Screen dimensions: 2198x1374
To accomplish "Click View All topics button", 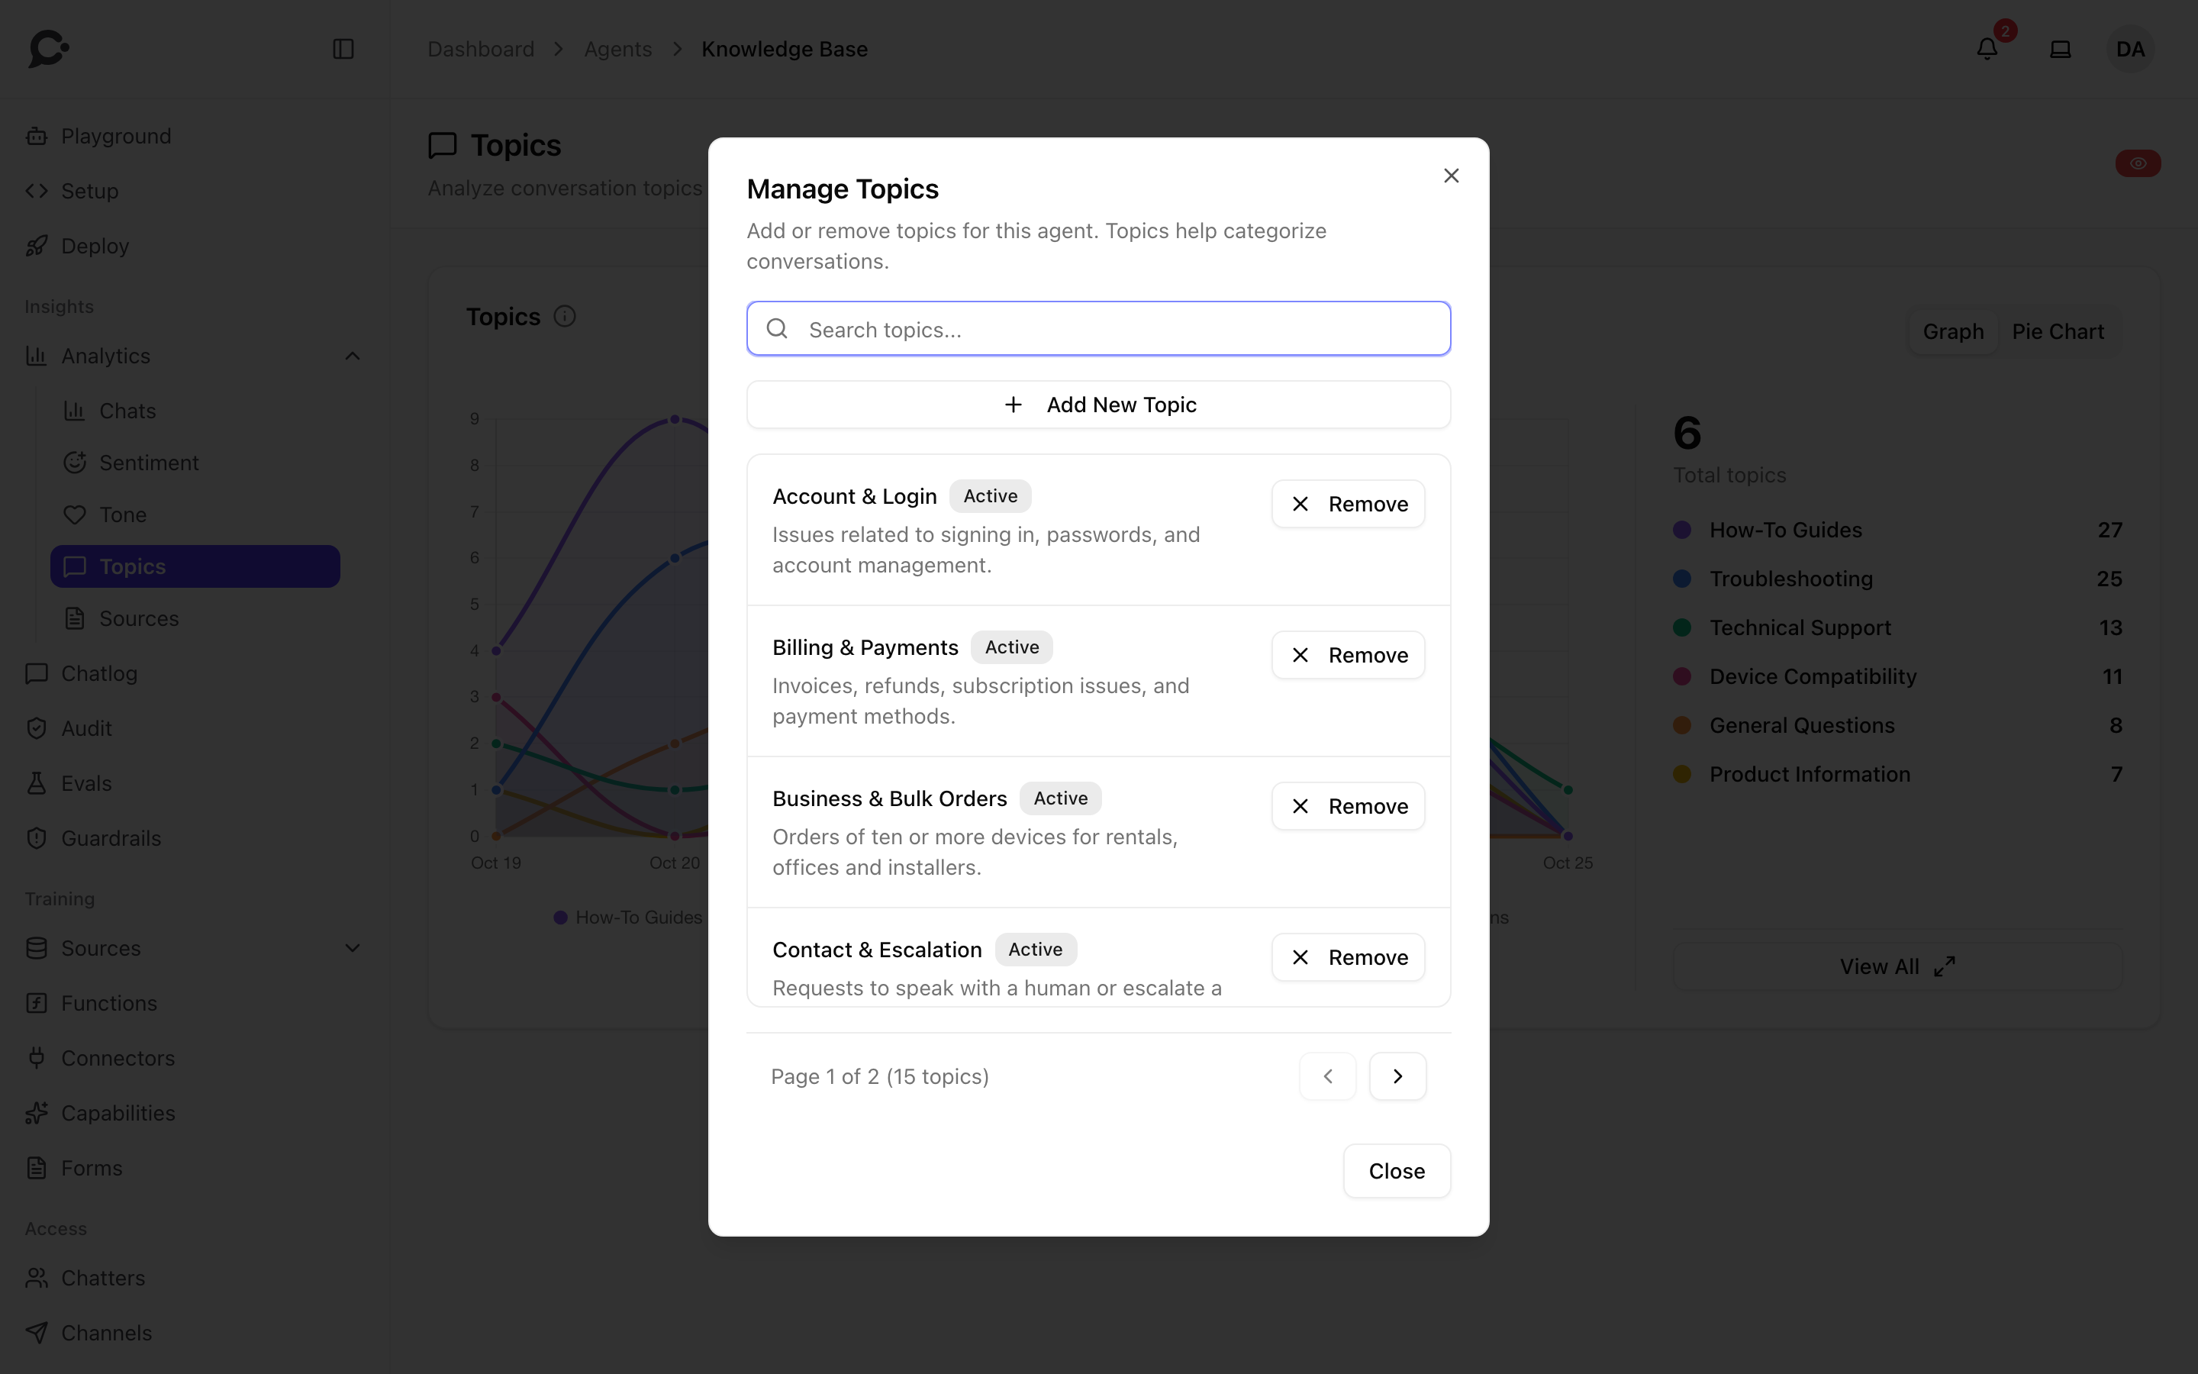I will coord(1897,966).
